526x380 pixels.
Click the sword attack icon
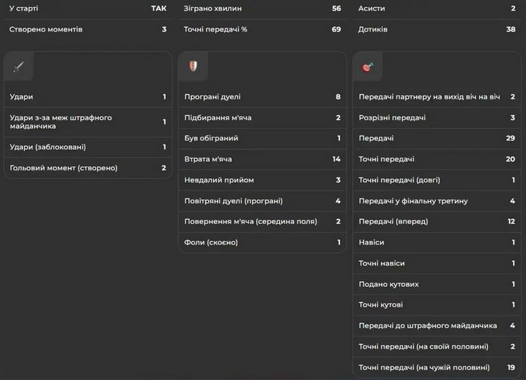pos(19,67)
